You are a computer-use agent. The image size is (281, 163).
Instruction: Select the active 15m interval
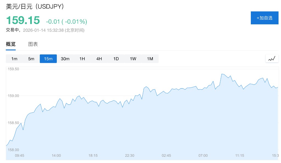[48, 59]
